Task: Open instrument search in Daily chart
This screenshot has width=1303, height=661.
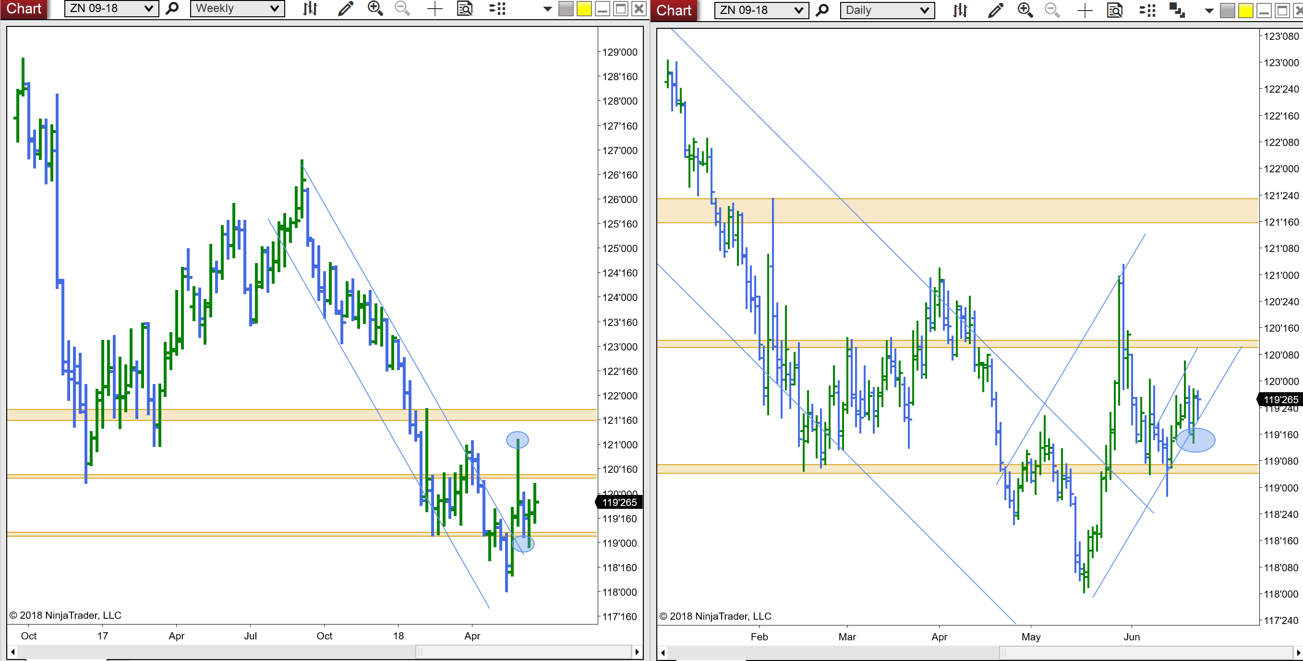Action: point(822,10)
